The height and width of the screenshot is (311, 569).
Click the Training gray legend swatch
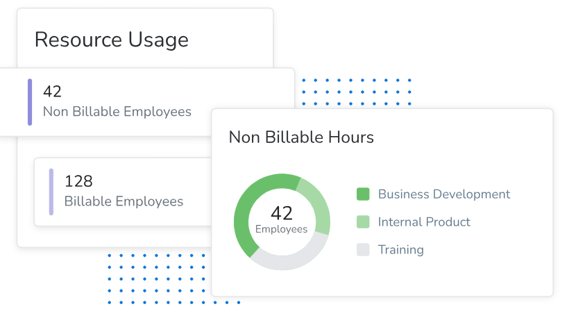click(363, 250)
